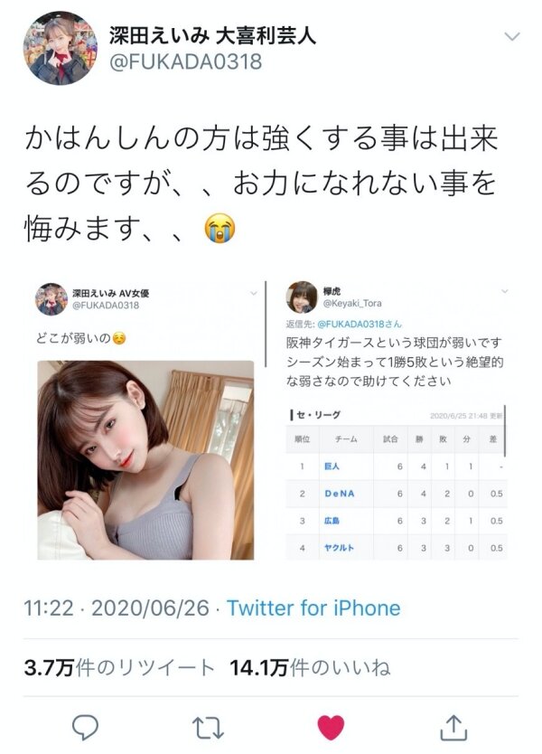Image resolution: width=542 pixels, height=754 pixels.
Task: Open the 11:22 · 2020/06/26 tweet timestamp
Action: pos(117,608)
